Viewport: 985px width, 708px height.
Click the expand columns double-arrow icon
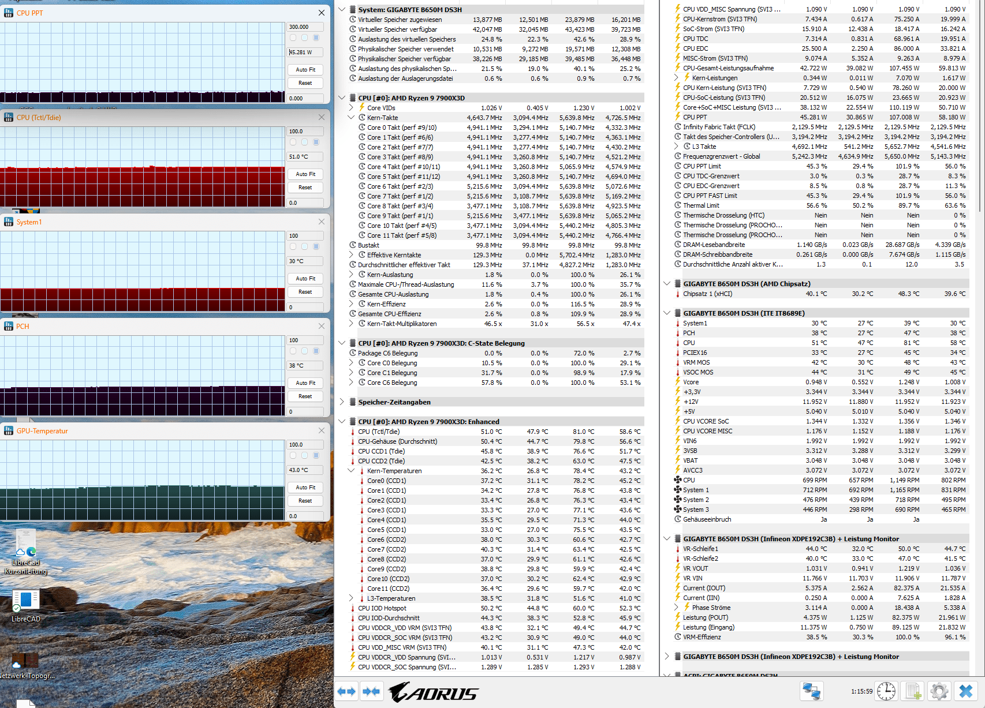(x=347, y=691)
